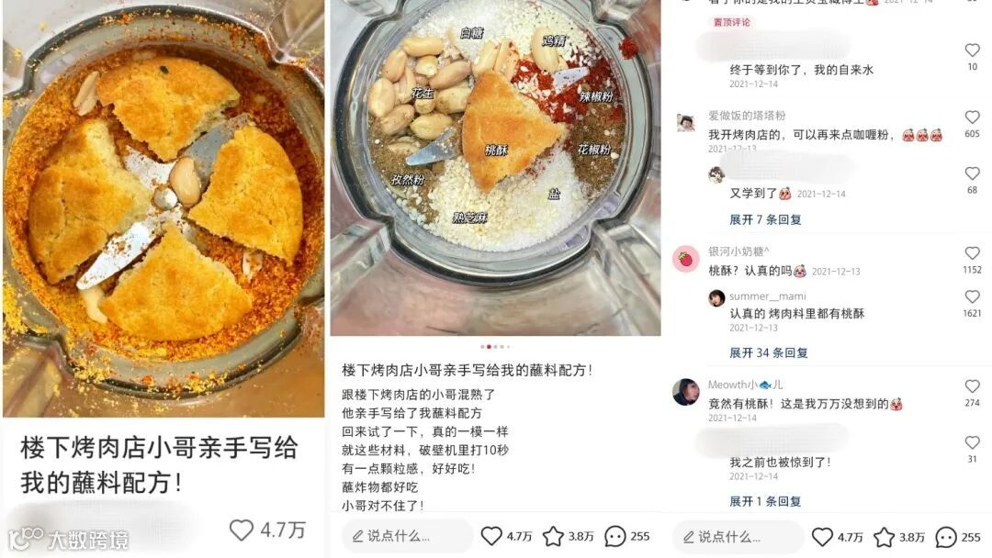Tap the comment bubble icon showing 255 on right
992x558 pixels.
click(946, 537)
